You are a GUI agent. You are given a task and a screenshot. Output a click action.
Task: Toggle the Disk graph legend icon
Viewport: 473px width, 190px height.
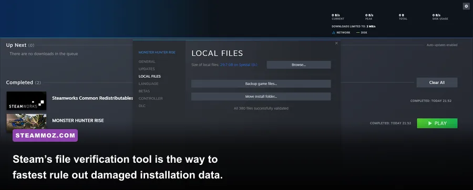358,33
